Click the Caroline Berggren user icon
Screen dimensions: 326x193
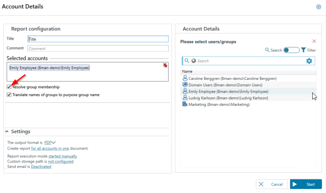click(185, 78)
